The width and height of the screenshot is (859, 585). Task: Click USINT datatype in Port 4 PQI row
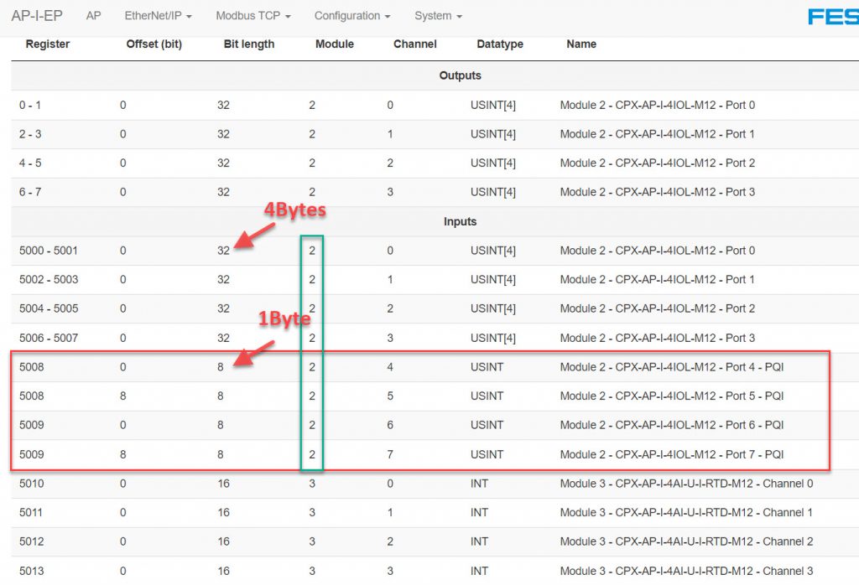point(487,367)
